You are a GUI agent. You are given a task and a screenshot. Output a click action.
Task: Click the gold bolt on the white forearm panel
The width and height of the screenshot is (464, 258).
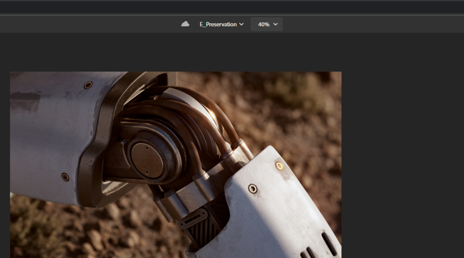pos(279,166)
